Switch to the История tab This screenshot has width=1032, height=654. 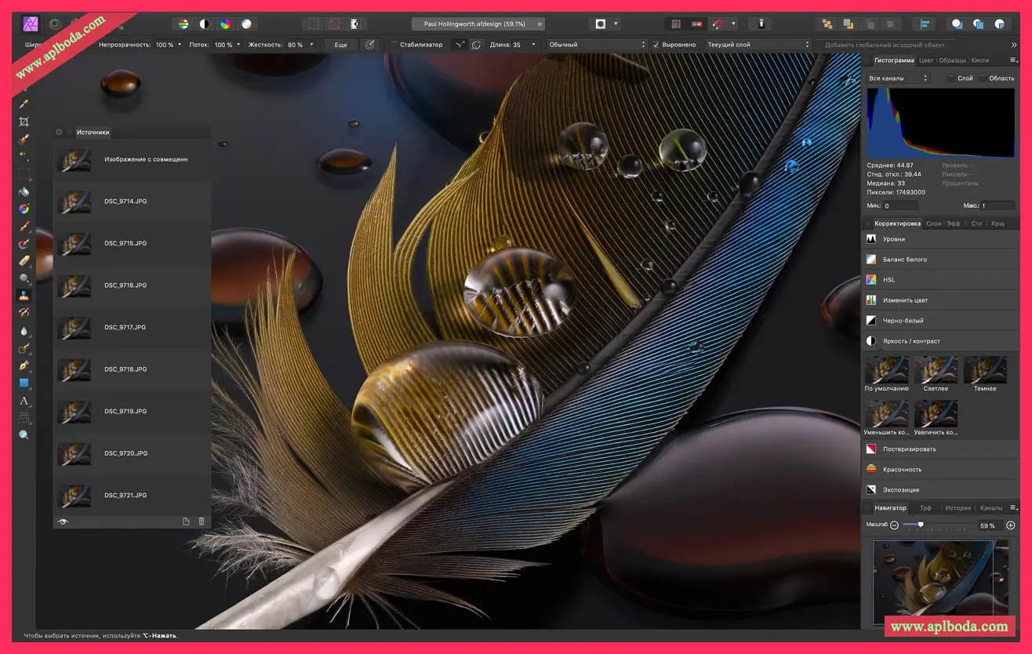tap(958, 508)
